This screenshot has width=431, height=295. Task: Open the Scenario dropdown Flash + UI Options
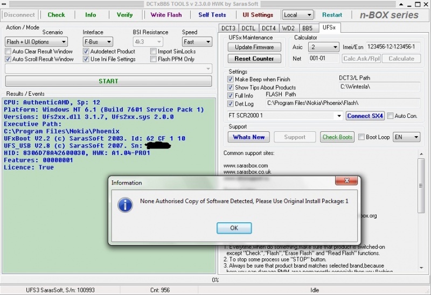36,42
